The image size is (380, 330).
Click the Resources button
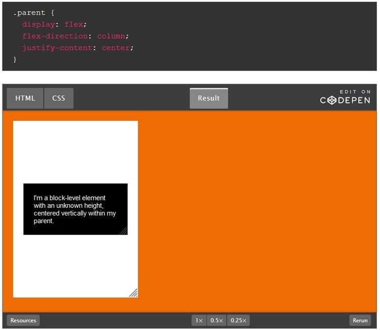[23, 320]
